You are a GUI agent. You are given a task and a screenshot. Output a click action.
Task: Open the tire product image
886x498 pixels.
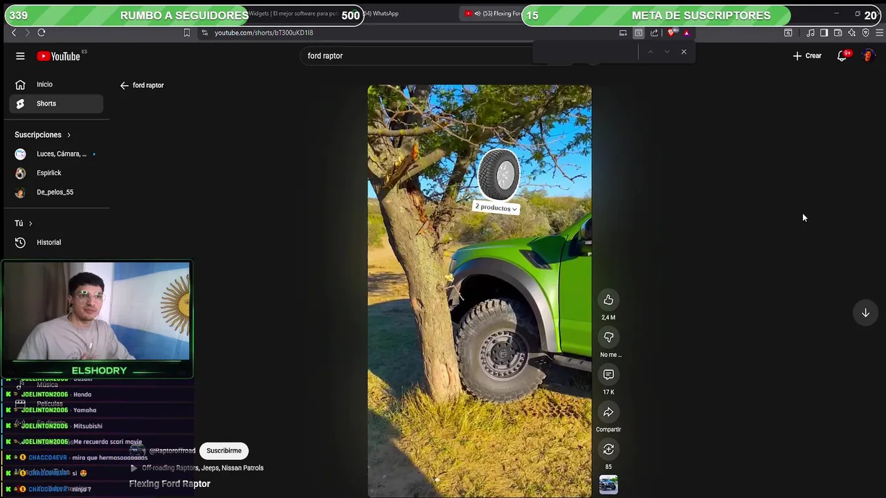498,174
